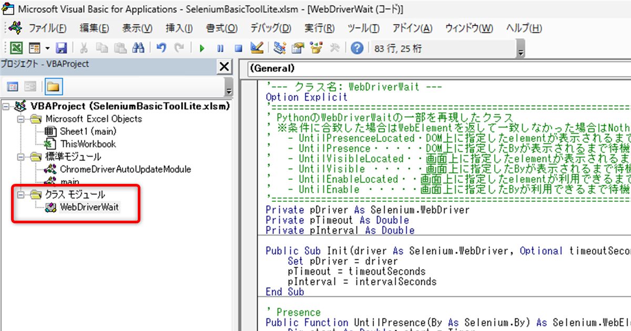Open the Insert object dropdown arrow

point(47,48)
